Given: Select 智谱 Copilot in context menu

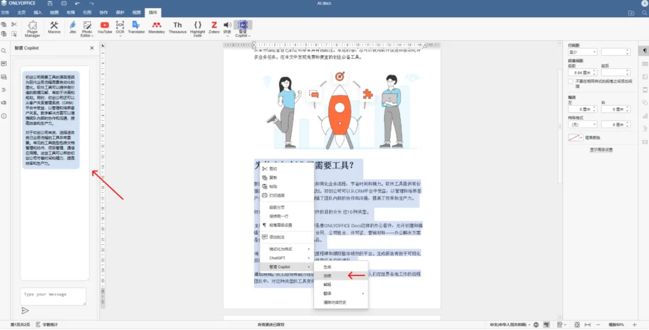Looking at the screenshot, I should [x=286, y=267].
